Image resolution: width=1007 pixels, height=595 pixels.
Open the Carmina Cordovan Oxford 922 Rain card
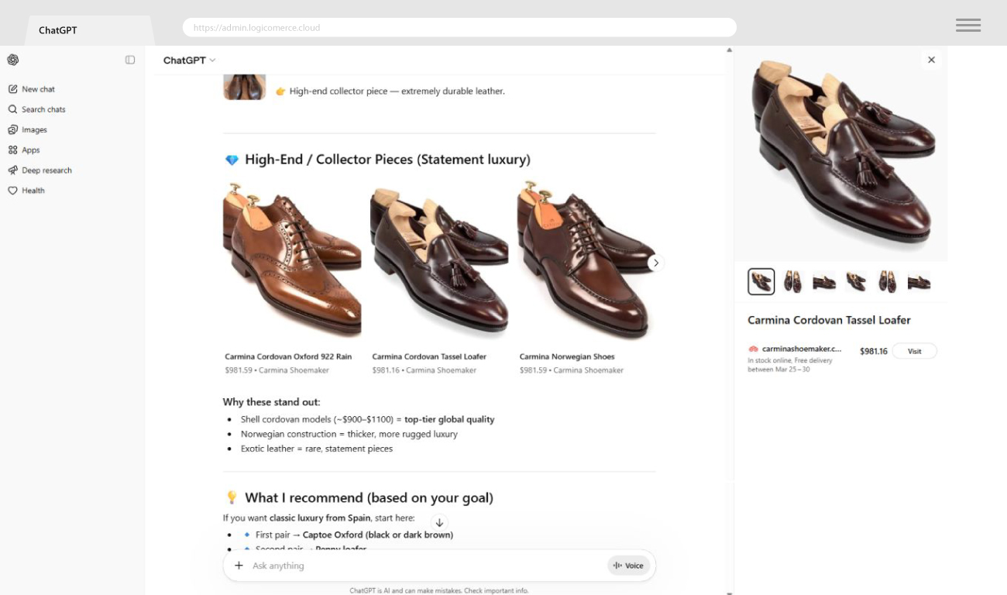coord(292,279)
